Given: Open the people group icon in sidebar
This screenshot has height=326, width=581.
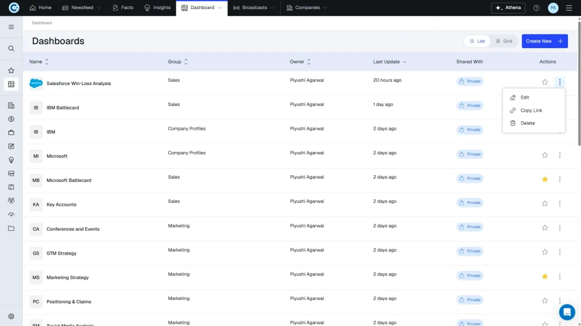Looking at the screenshot, I should click(x=11, y=201).
